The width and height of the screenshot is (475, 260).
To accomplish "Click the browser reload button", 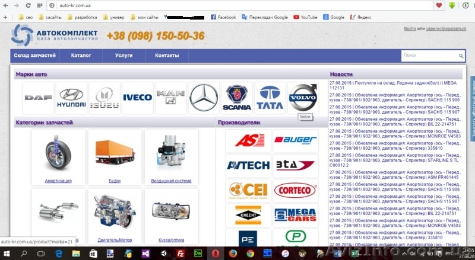I will pos(28,5).
